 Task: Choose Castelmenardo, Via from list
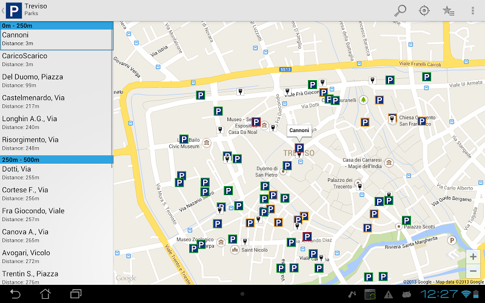pos(56,101)
